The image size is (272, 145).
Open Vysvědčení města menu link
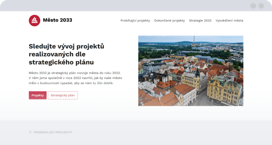pyautogui.click(x=229, y=20)
